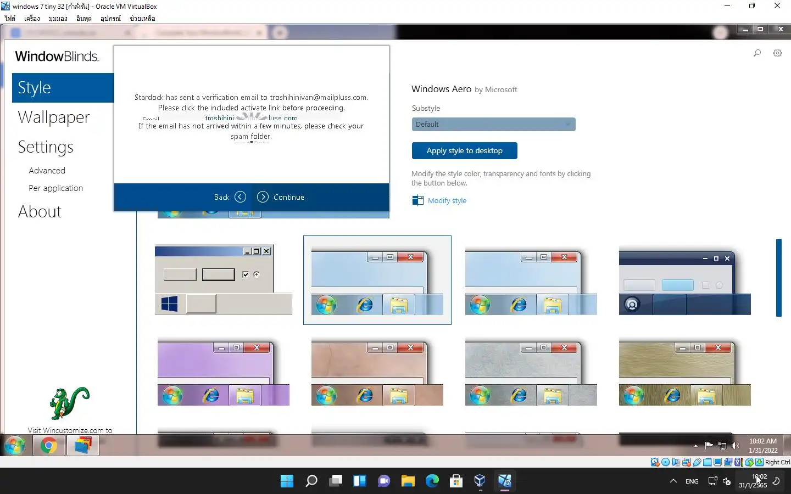791x494 pixels.
Task: Toggle host ENG language indicator
Action: pos(692,481)
